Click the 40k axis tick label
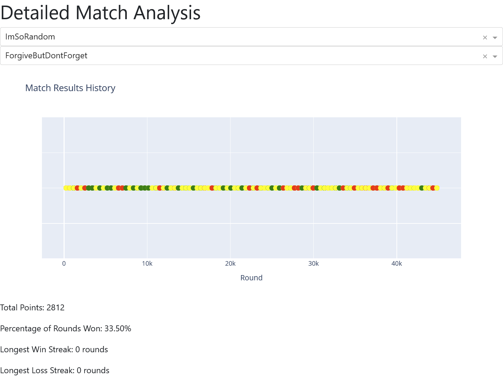Screen dimensions: 503x376 pyautogui.click(x=396, y=264)
